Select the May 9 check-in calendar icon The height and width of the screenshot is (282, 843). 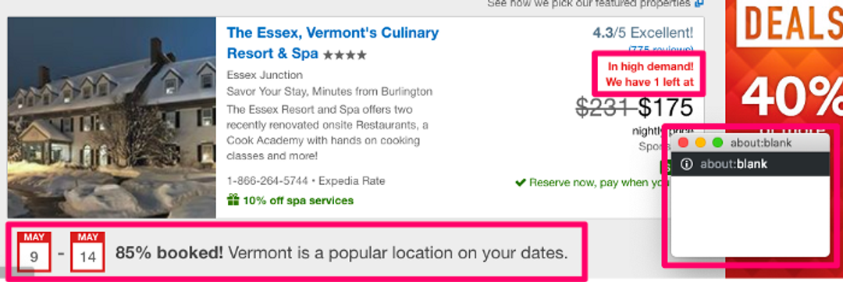pyautogui.click(x=34, y=252)
